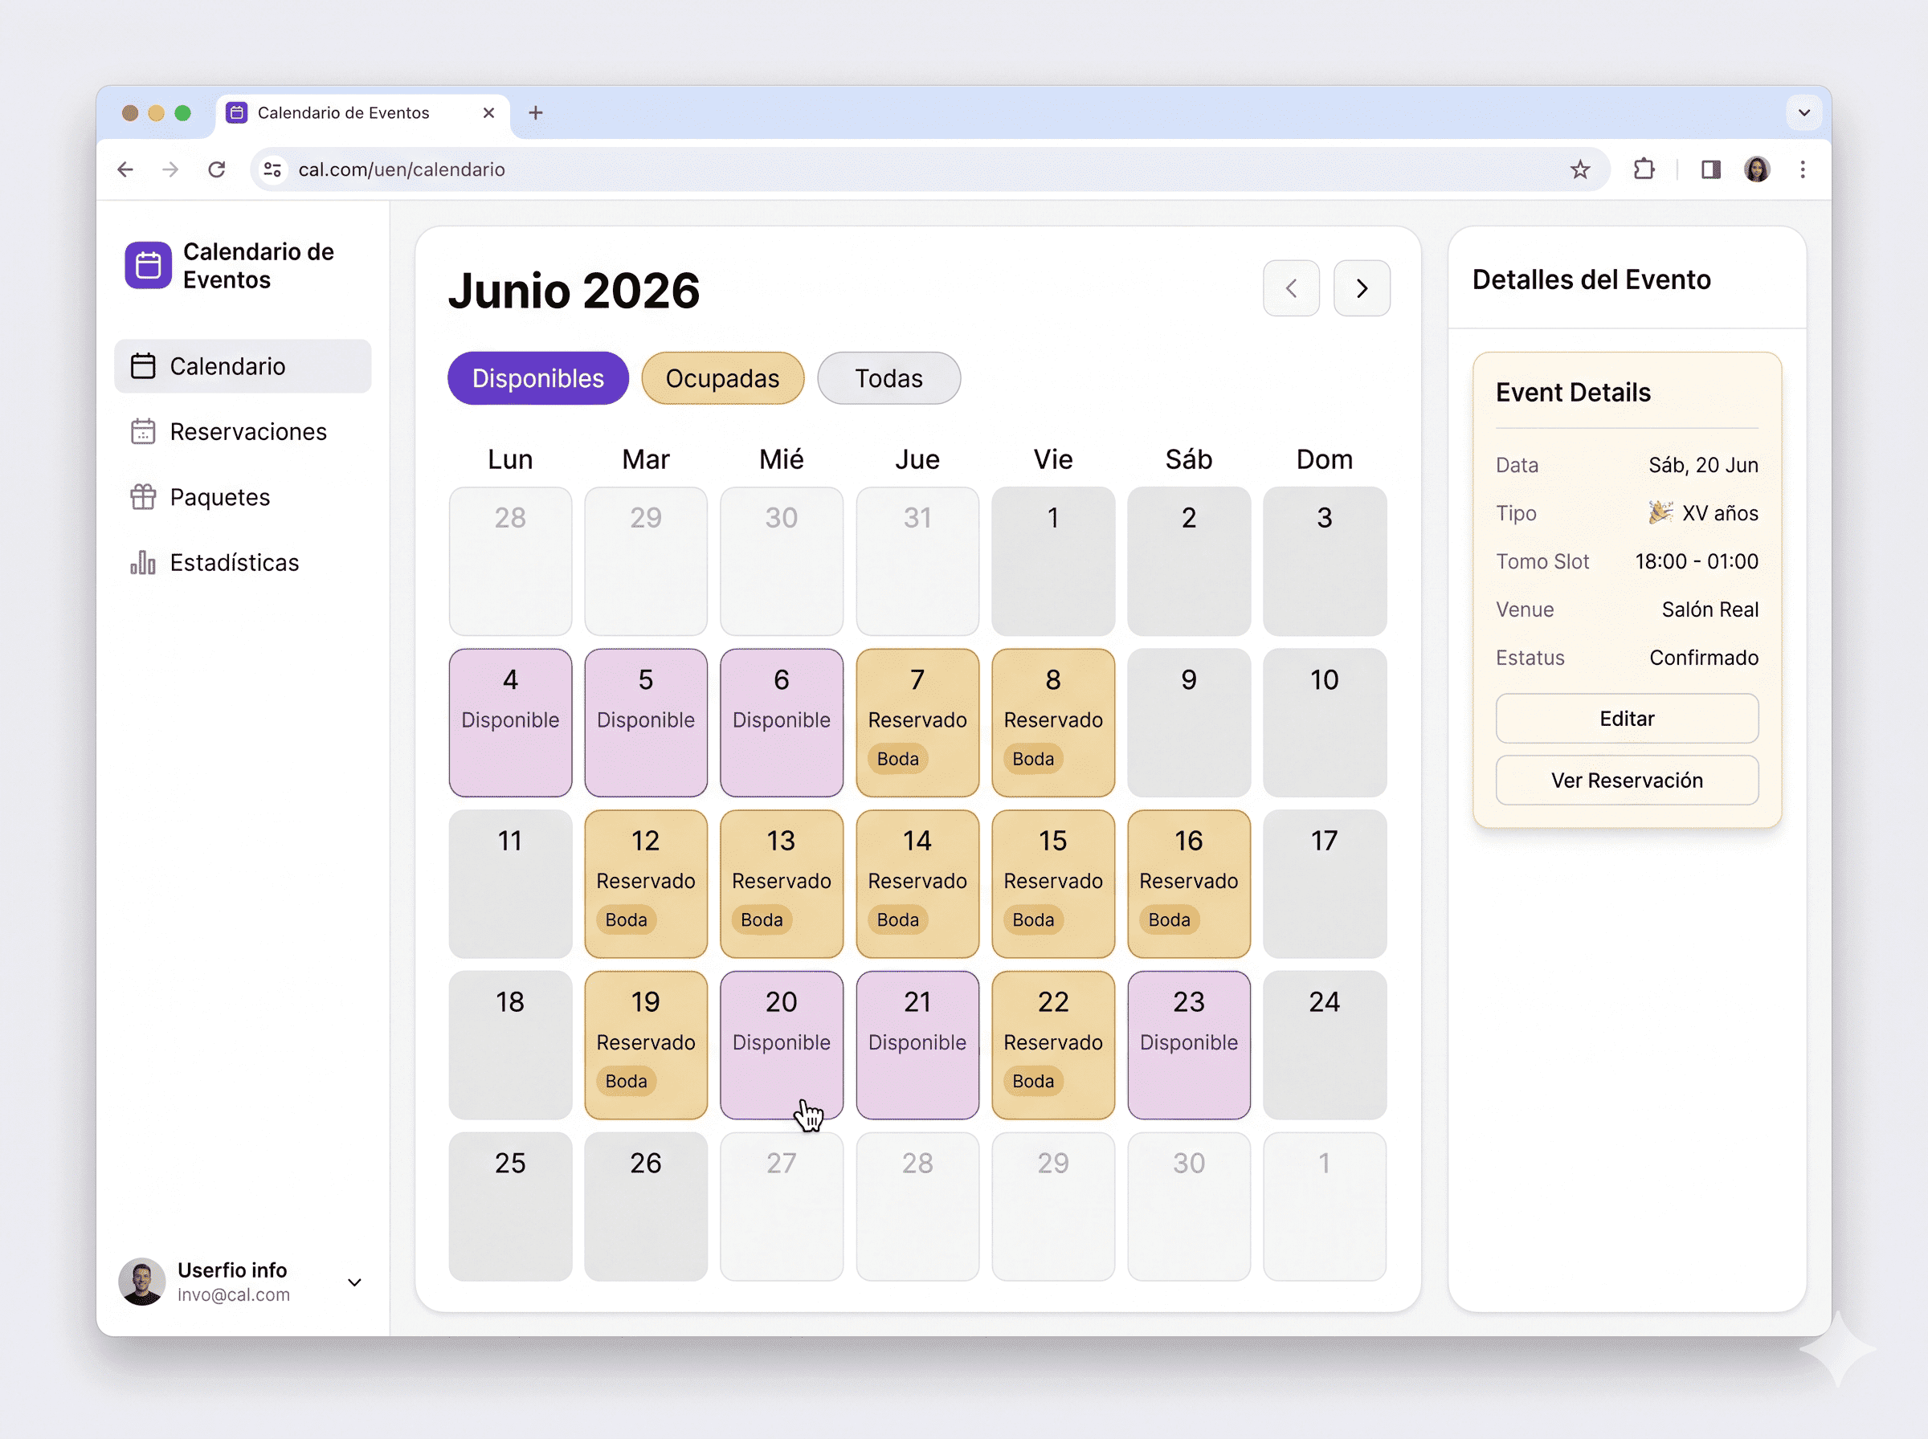Click the XV años party icon
Screen dimensions: 1928x1439
pos(1660,512)
